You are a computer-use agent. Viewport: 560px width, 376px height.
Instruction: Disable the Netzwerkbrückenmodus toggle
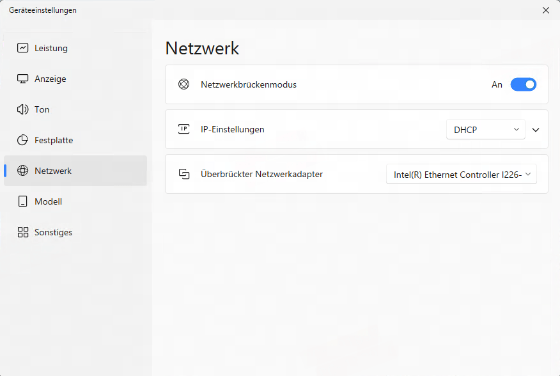coord(523,84)
